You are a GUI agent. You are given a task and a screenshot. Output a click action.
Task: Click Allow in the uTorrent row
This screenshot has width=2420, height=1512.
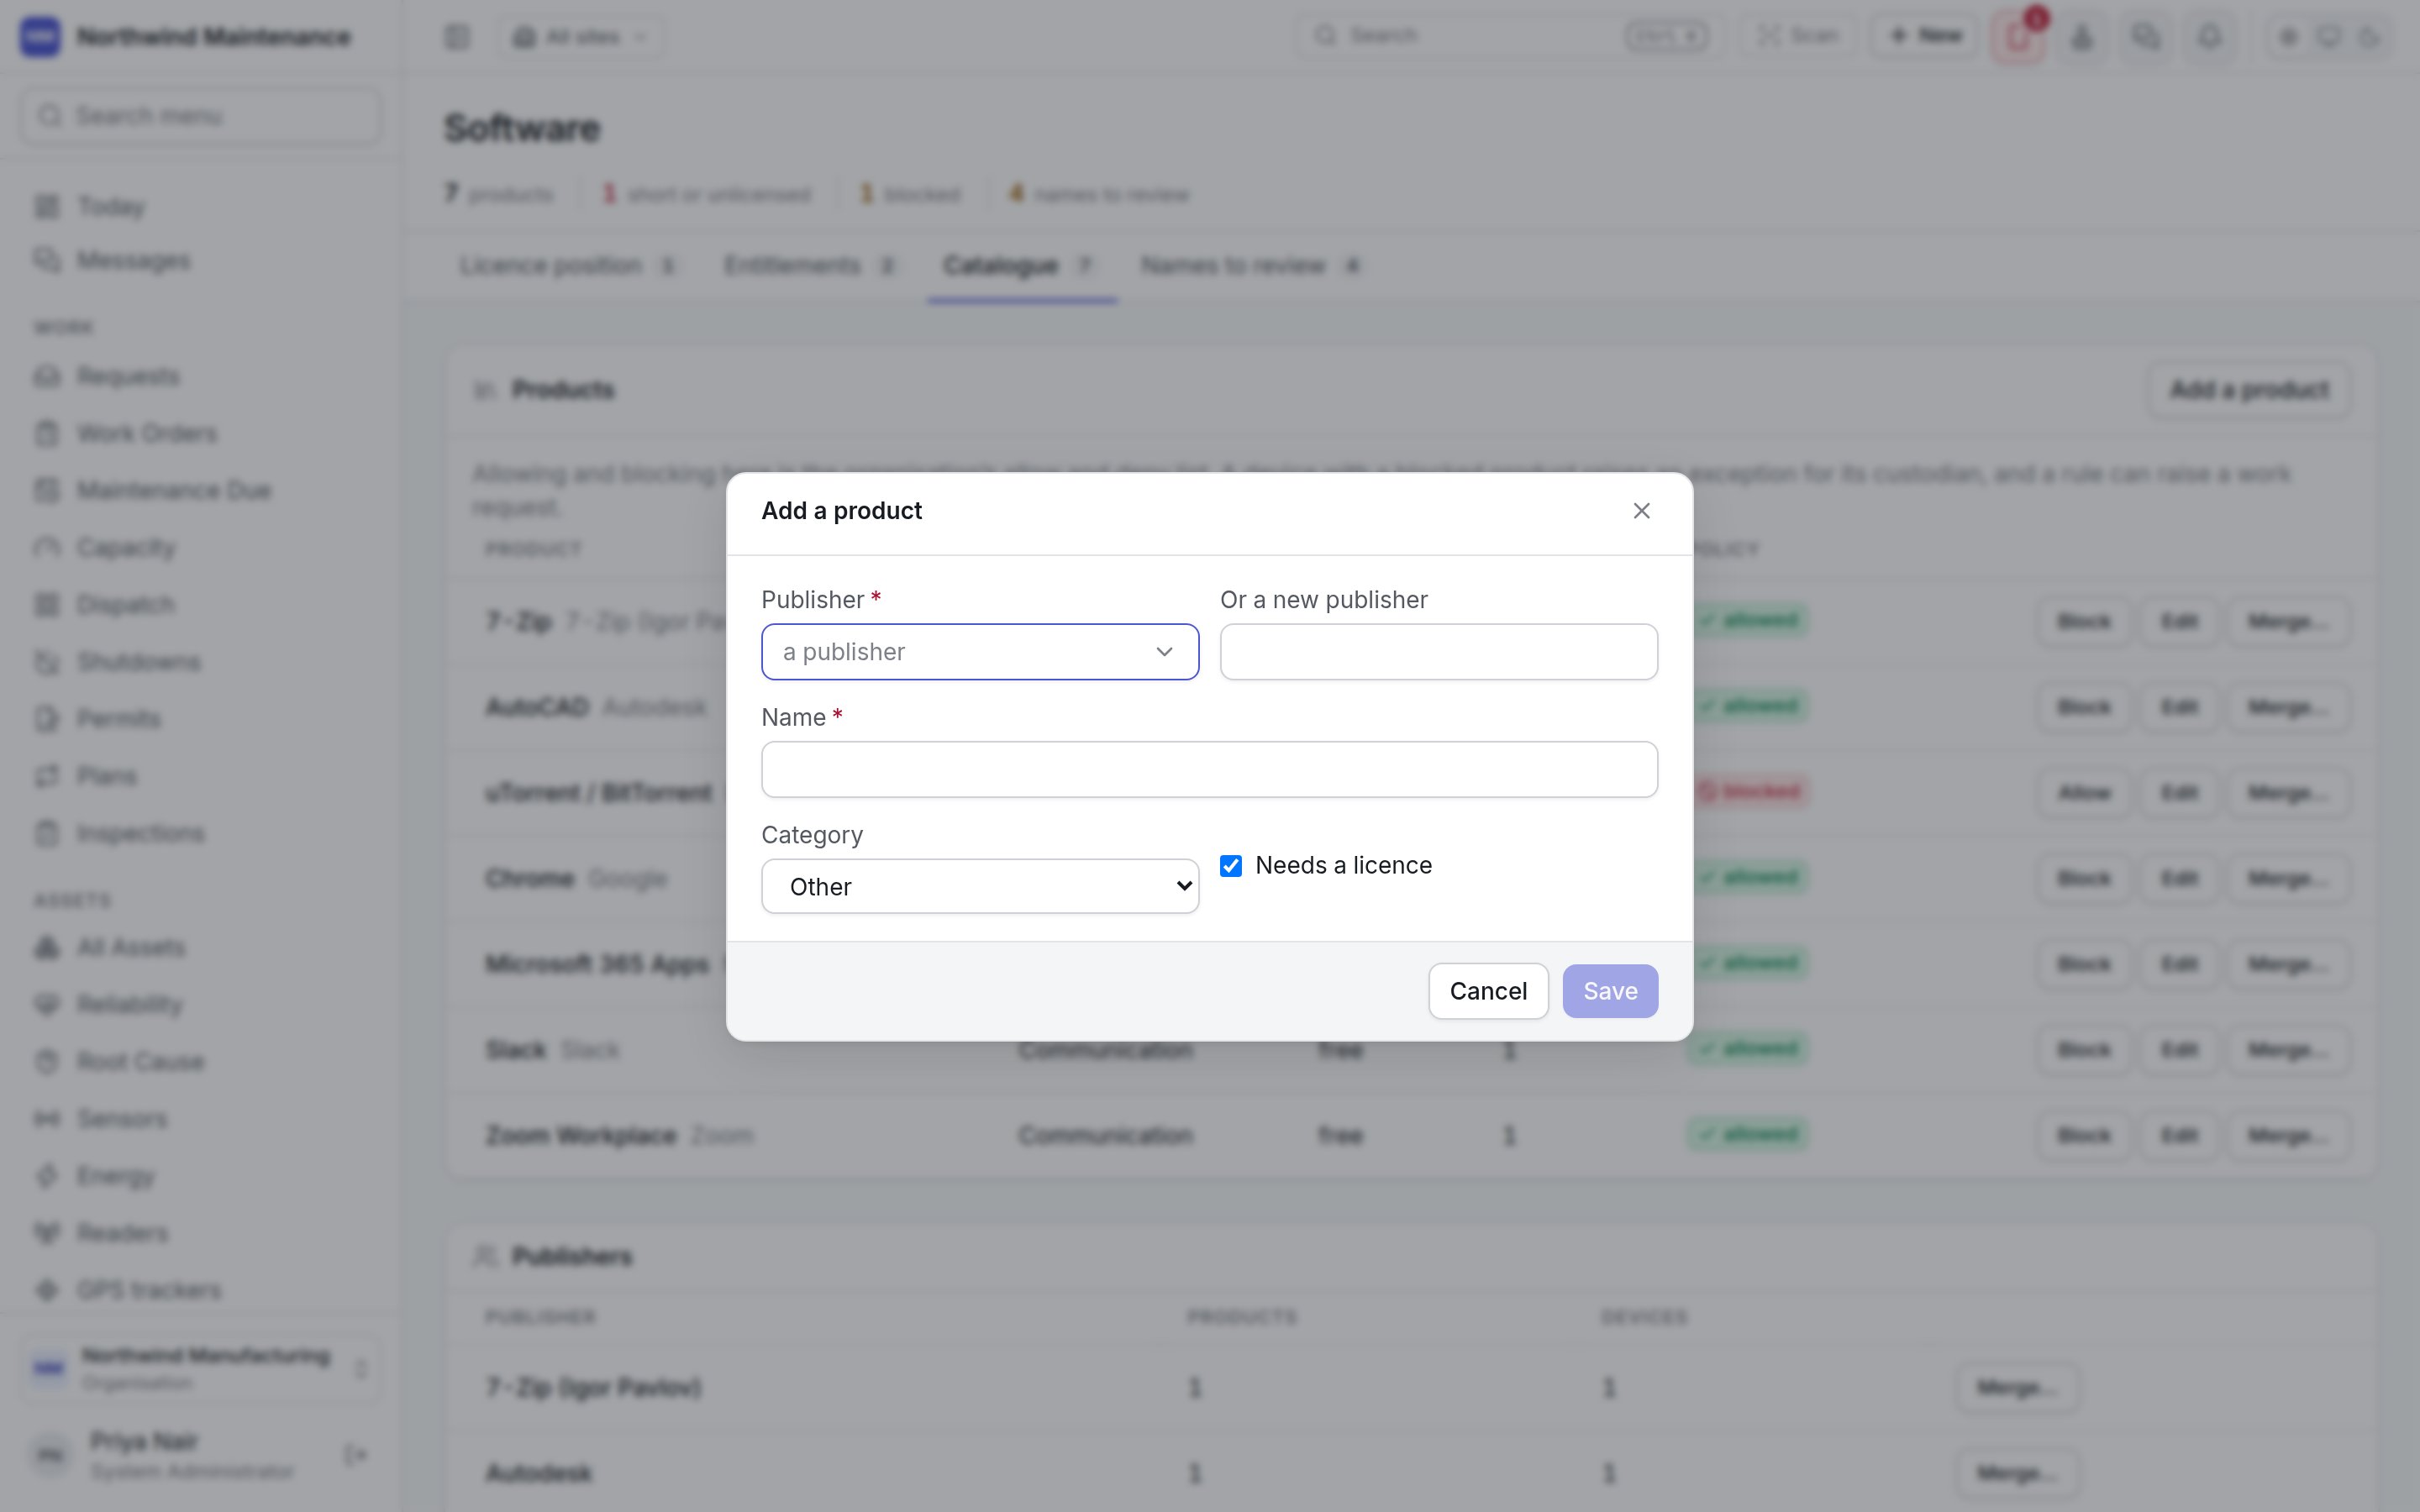[x=2084, y=793]
